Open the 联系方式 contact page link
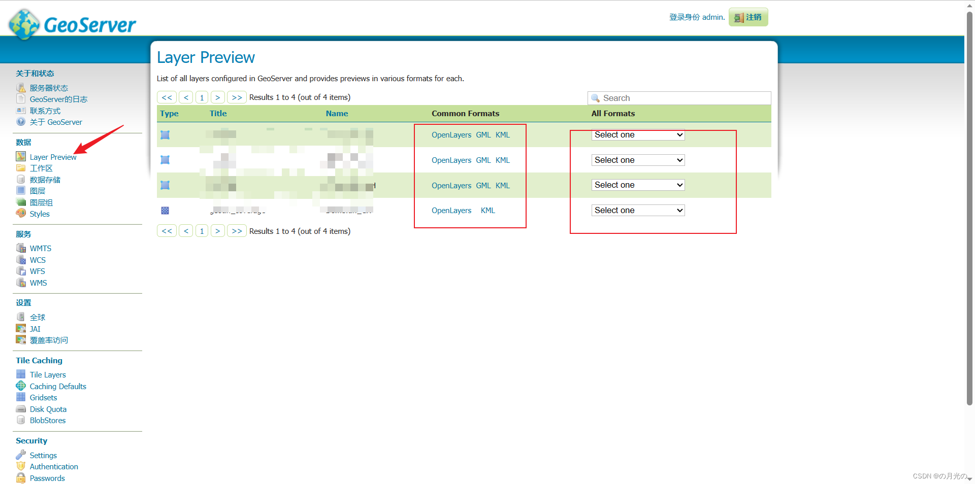Image resolution: width=975 pixels, height=484 pixels. pyautogui.click(x=45, y=111)
